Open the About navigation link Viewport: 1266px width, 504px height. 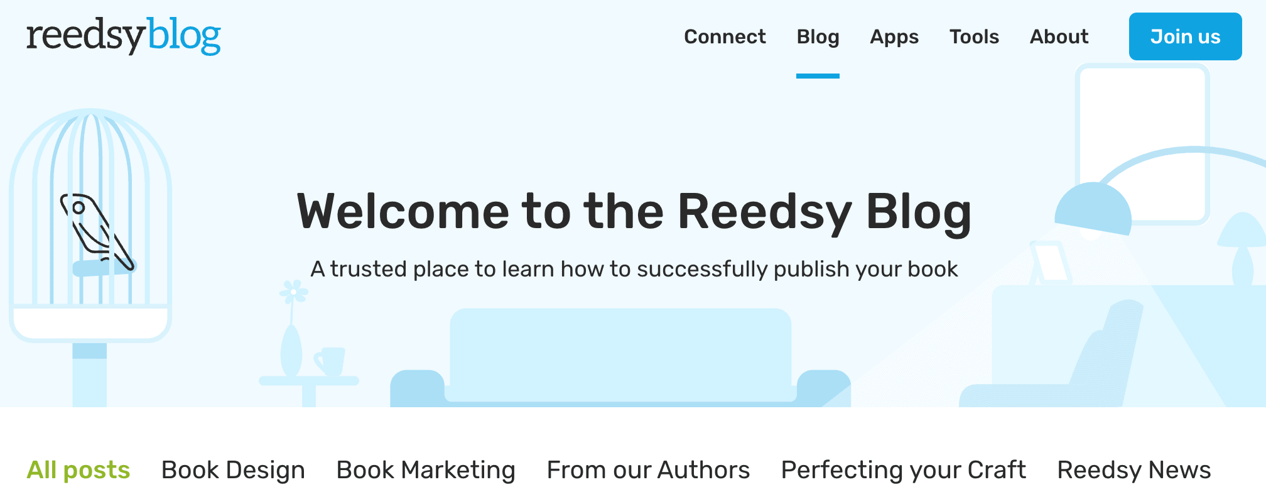tap(1059, 36)
